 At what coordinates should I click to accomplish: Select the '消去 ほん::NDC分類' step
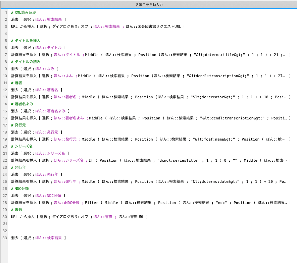[x=38, y=196]
